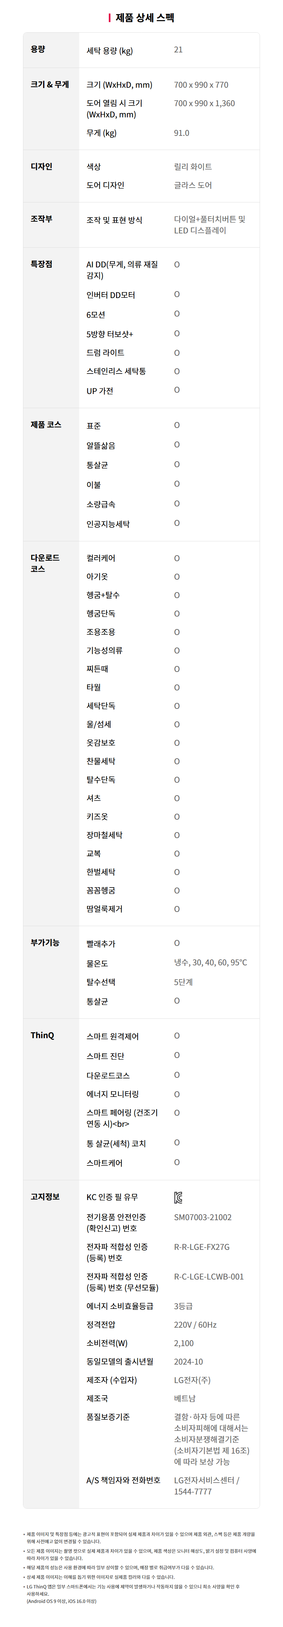The image size is (283, 1627).
Task: Click the 에너지 소비효율등급 3등급 value
Action: point(183,1306)
